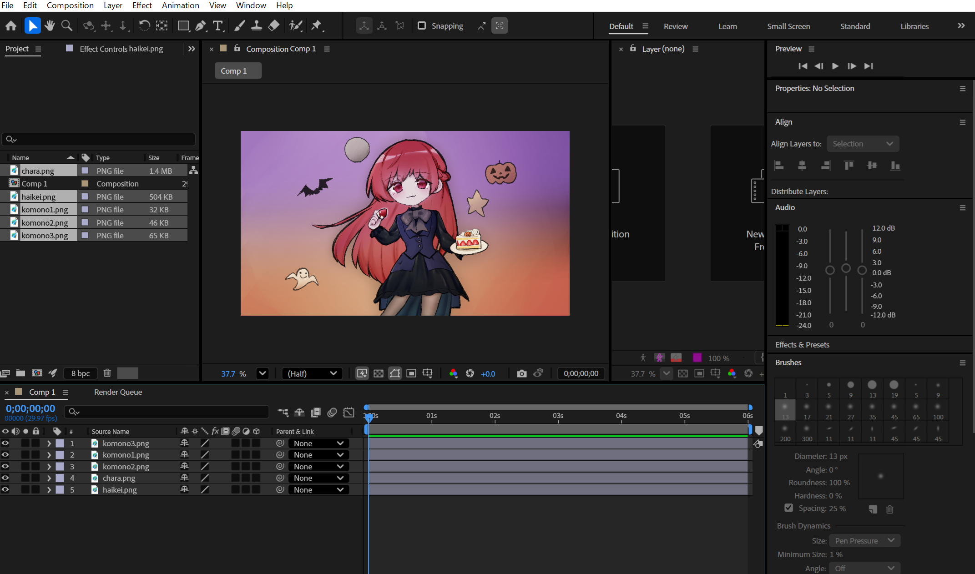Select the Pen tool
This screenshot has width=975, height=574.
tap(200, 26)
